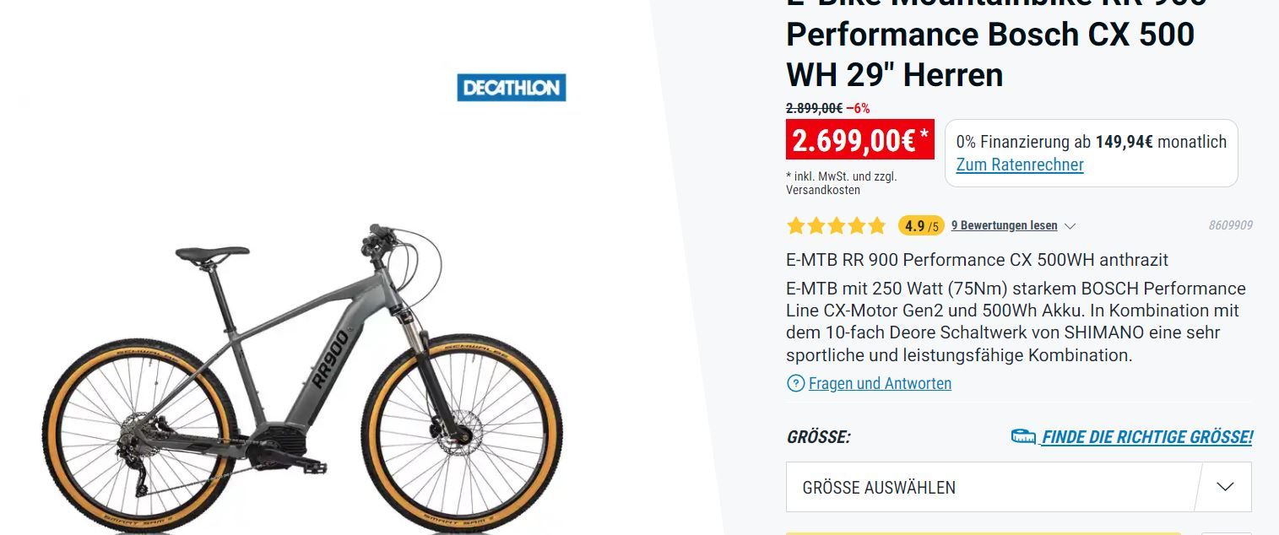Screen dimensions: 1279x535
Task: Click the crossed-out 2.899,00€ old price
Action: pos(814,108)
